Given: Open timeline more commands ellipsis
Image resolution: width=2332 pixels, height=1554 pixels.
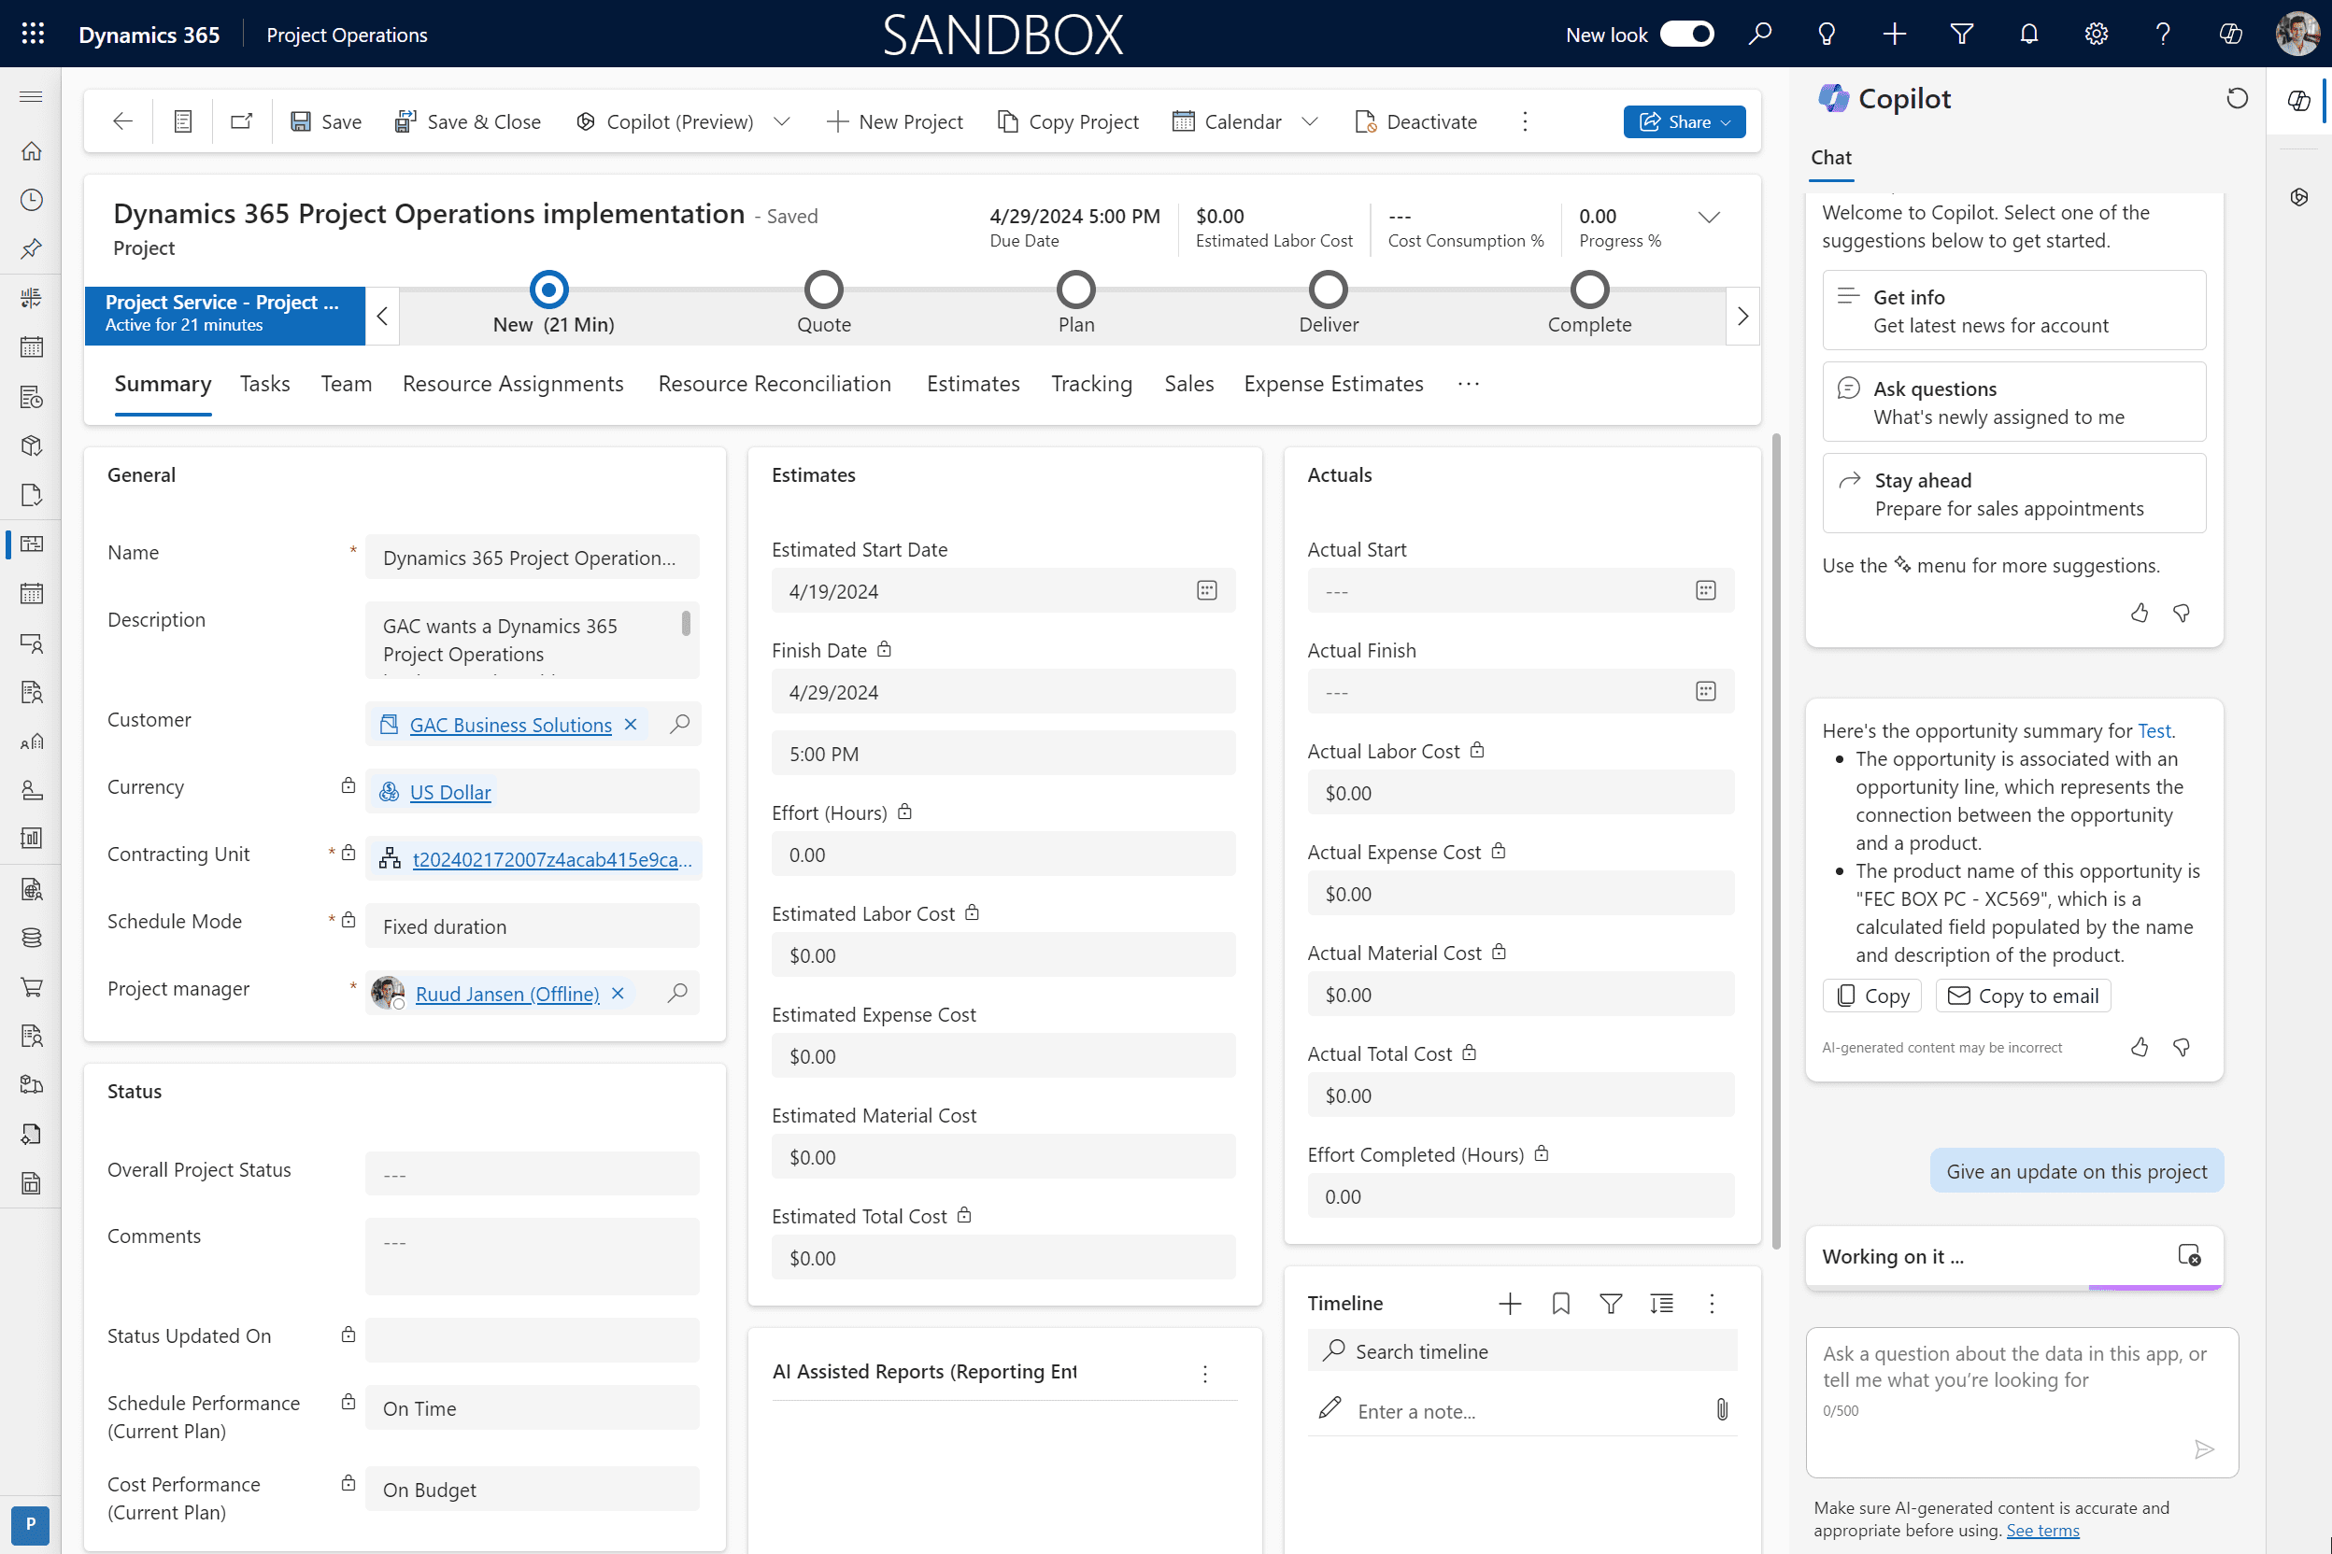Looking at the screenshot, I should coord(1712,1304).
